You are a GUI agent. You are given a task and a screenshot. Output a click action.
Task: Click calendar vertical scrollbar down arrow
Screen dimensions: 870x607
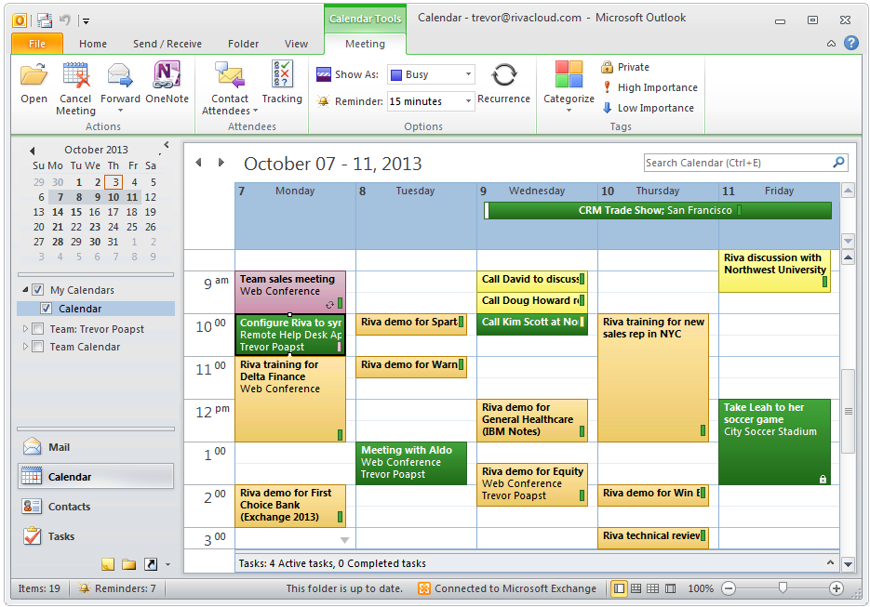[x=848, y=564]
